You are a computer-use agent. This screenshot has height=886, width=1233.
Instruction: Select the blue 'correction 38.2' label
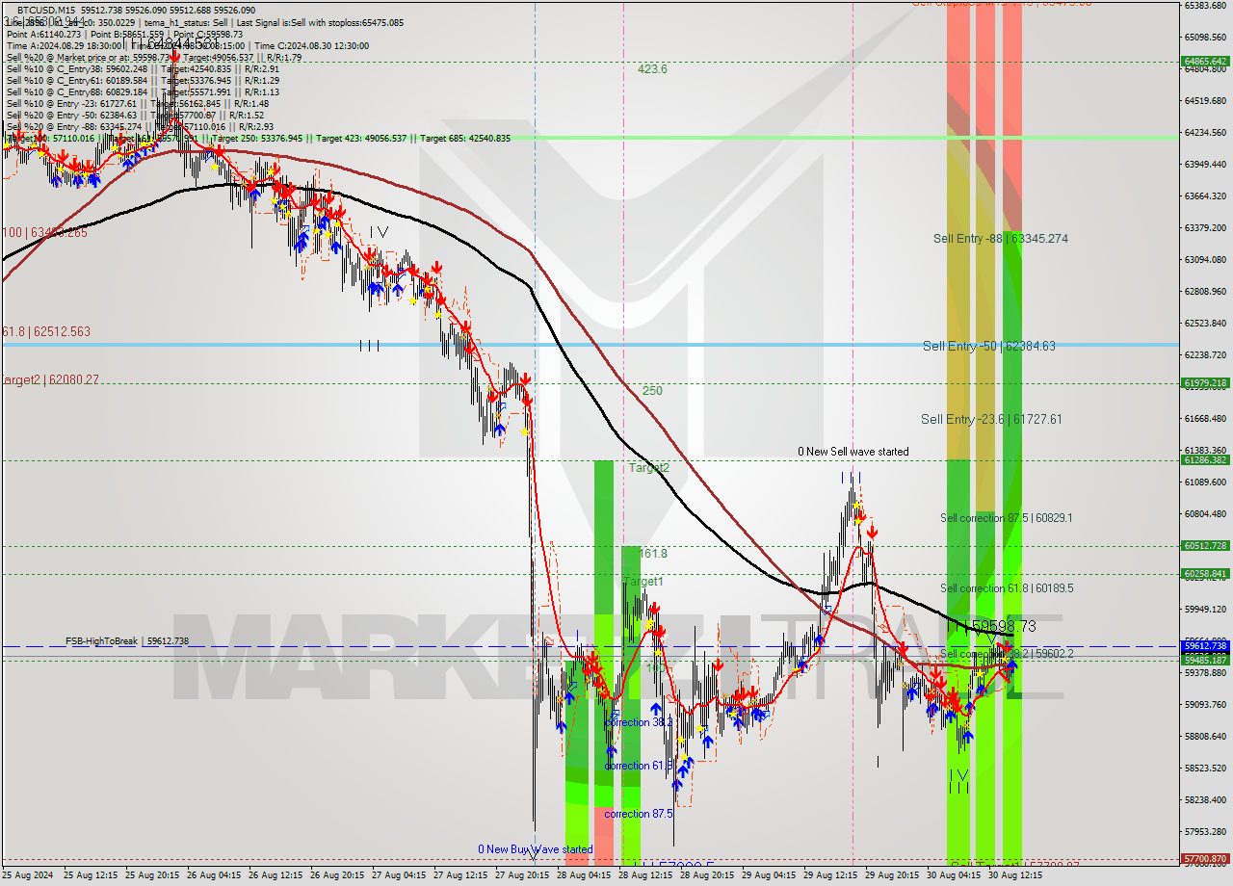click(639, 722)
